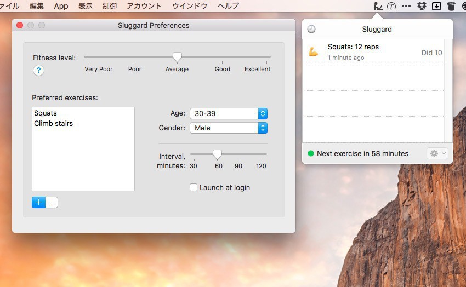The height and width of the screenshot is (287, 466).
Task: Open the help question mark button
Action: coord(38,70)
